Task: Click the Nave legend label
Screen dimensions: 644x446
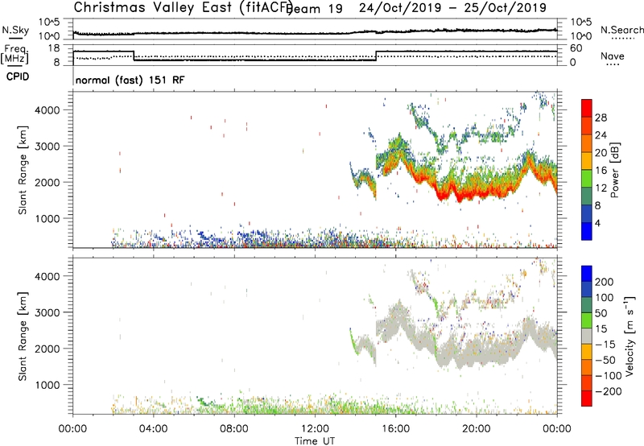Action: pos(613,56)
